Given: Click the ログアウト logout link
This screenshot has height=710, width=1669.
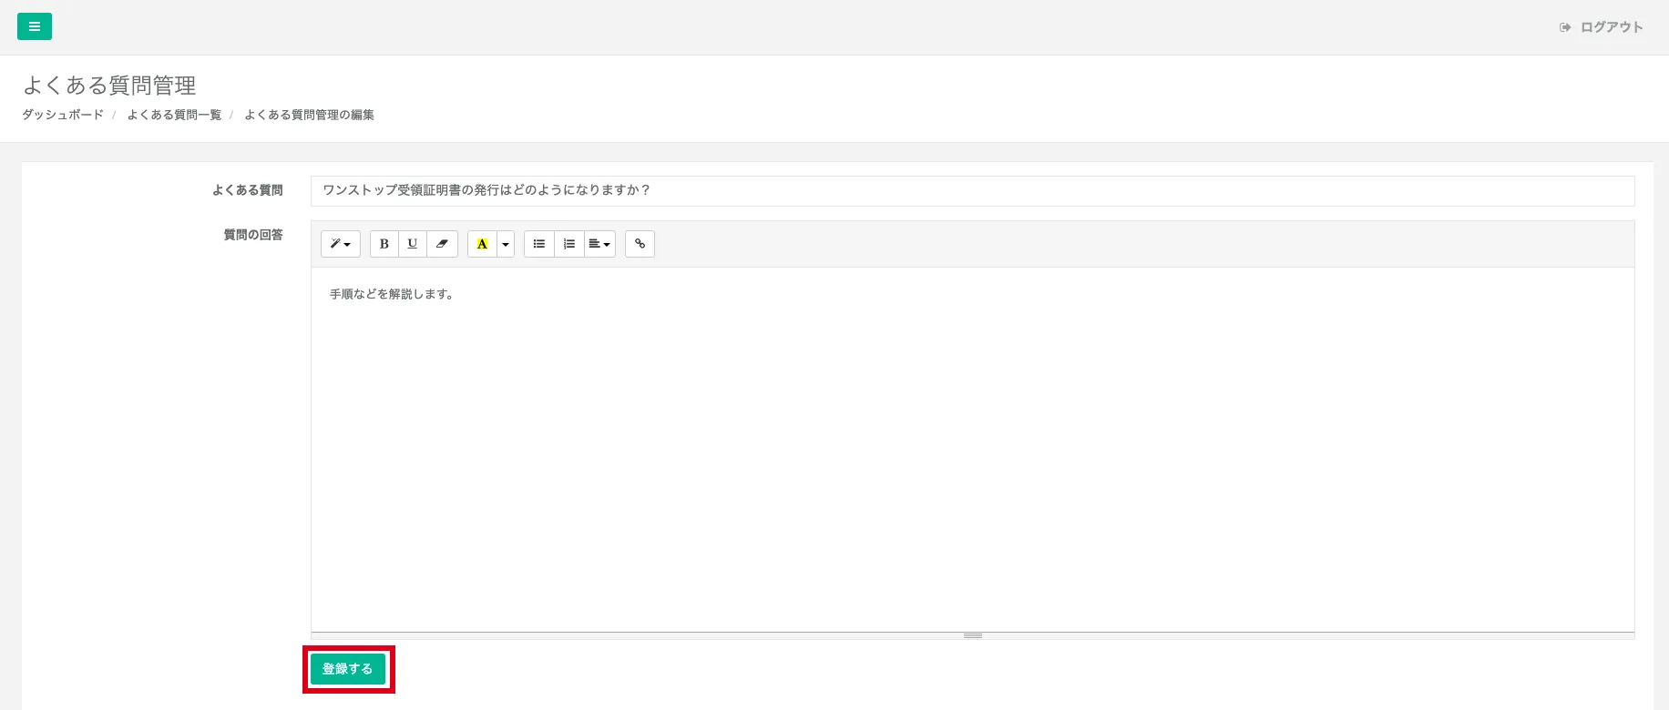Looking at the screenshot, I should tap(1611, 27).
